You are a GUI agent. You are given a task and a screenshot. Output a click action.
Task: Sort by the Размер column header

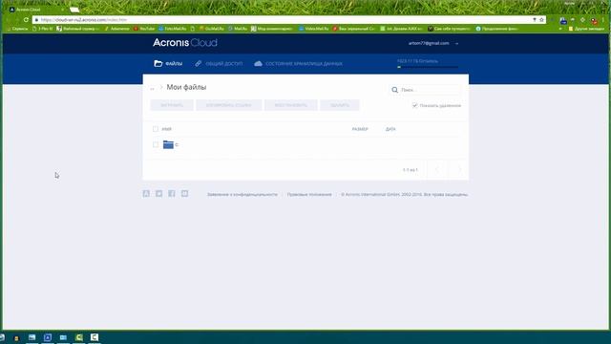(x=360, y=129)
